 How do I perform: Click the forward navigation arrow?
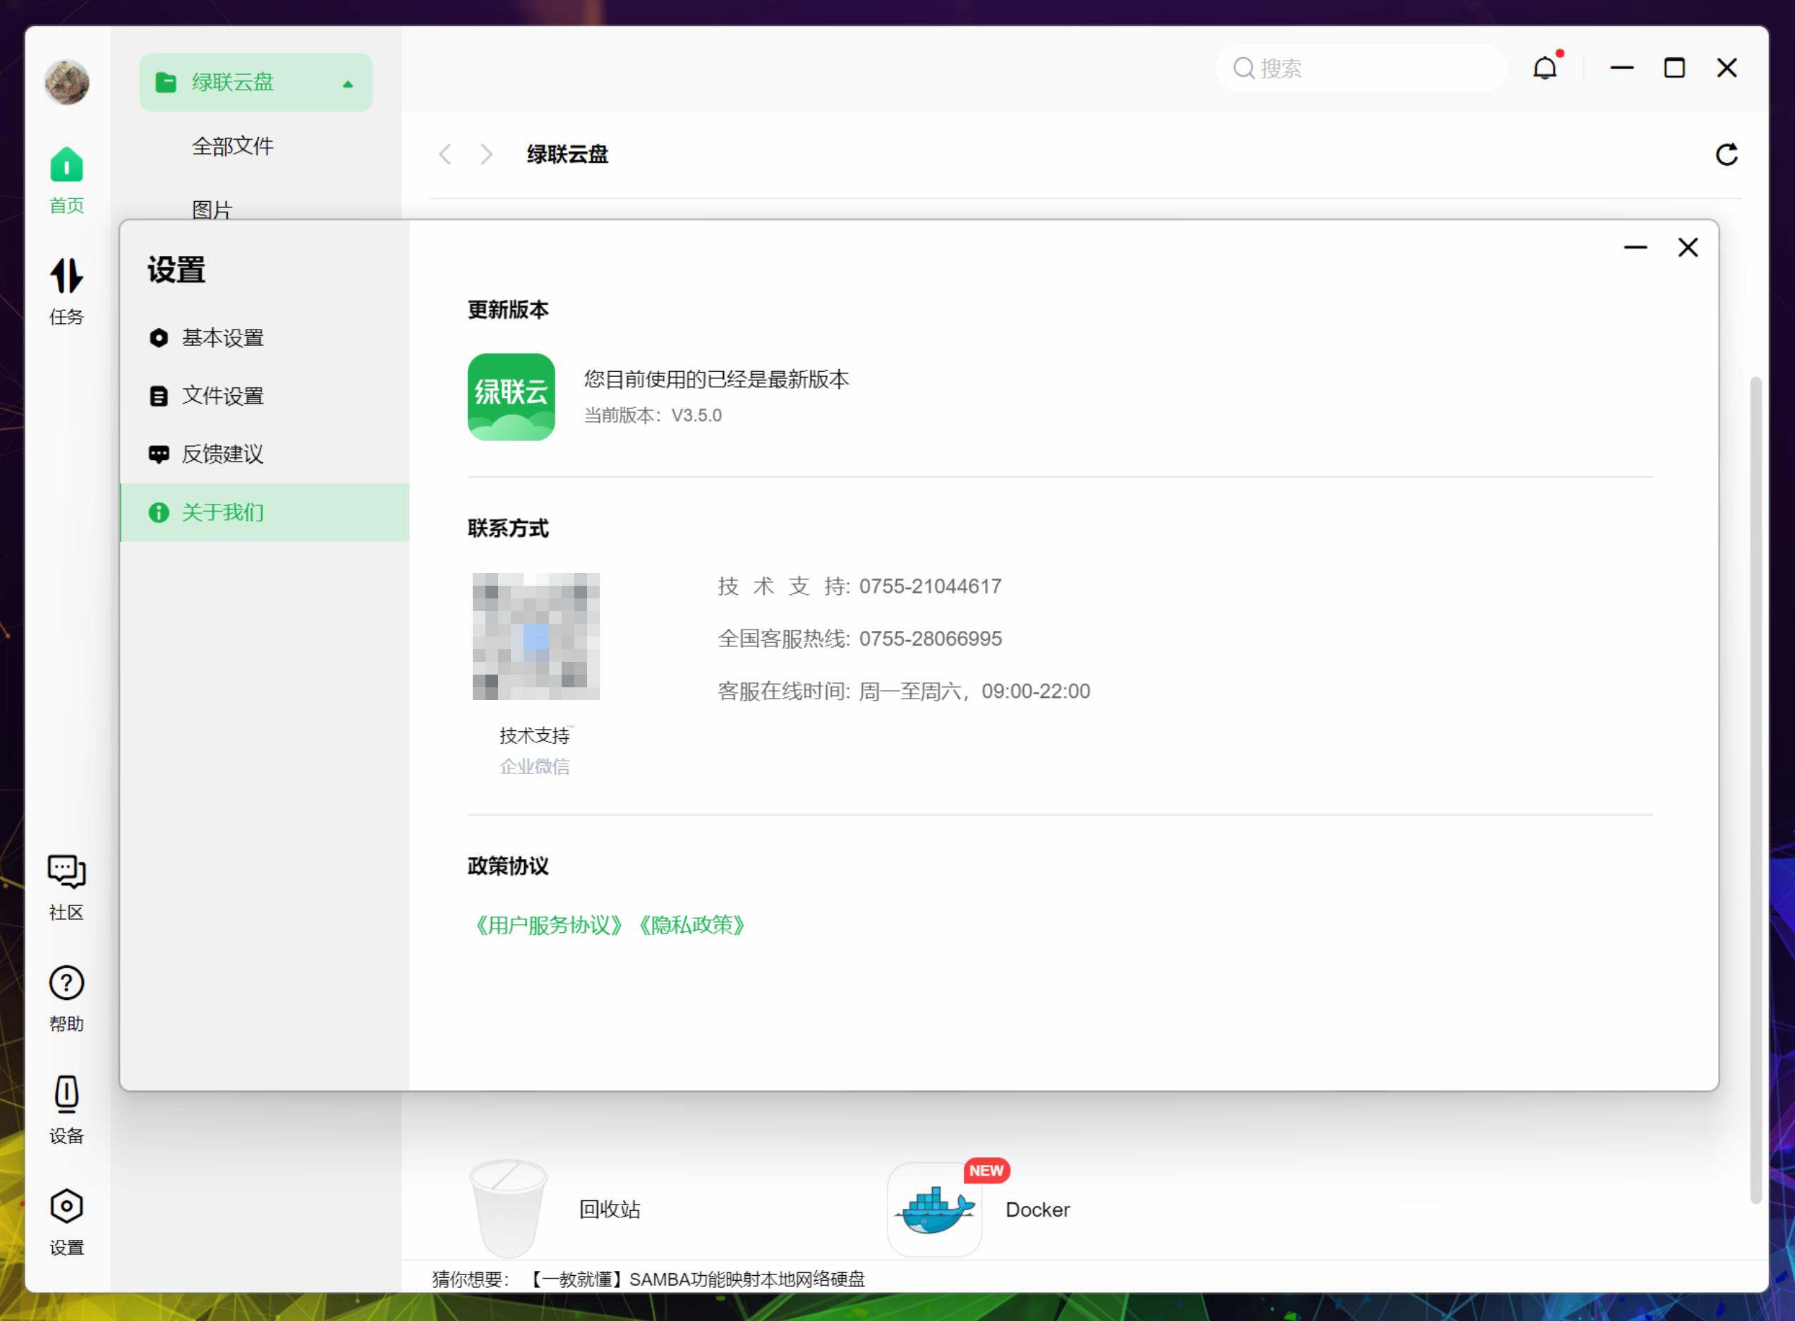(x=486, y=155)
